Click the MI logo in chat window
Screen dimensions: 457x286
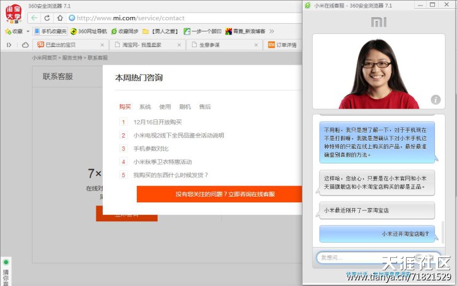click(x=379, y=22)
